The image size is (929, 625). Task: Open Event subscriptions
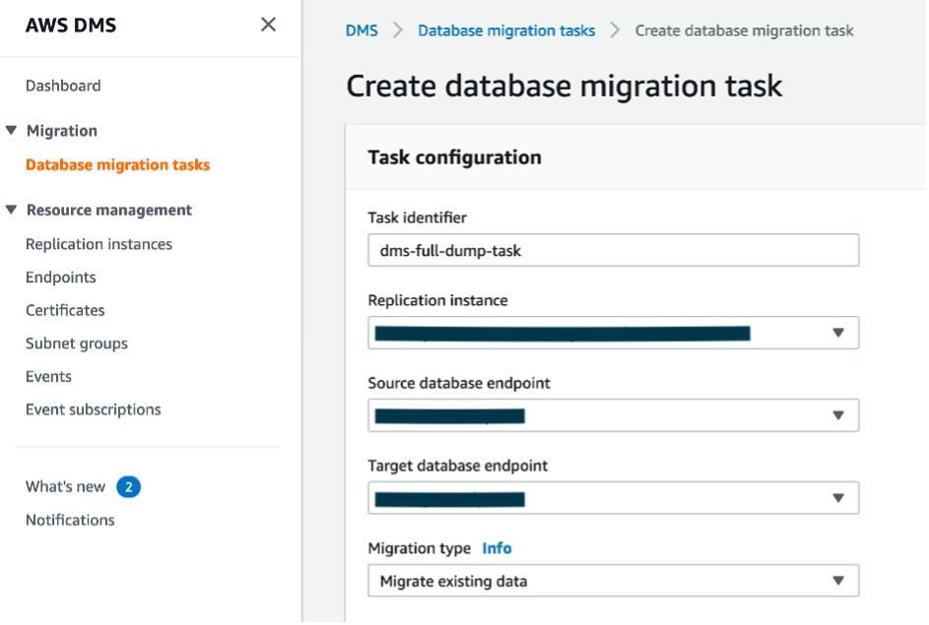pos(93,409)
